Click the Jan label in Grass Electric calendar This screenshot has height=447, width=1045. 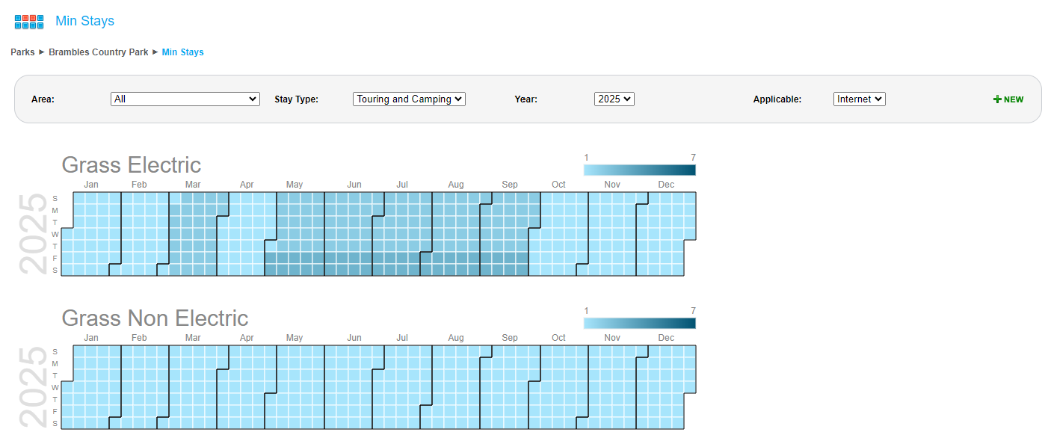[x=91, y=185]
